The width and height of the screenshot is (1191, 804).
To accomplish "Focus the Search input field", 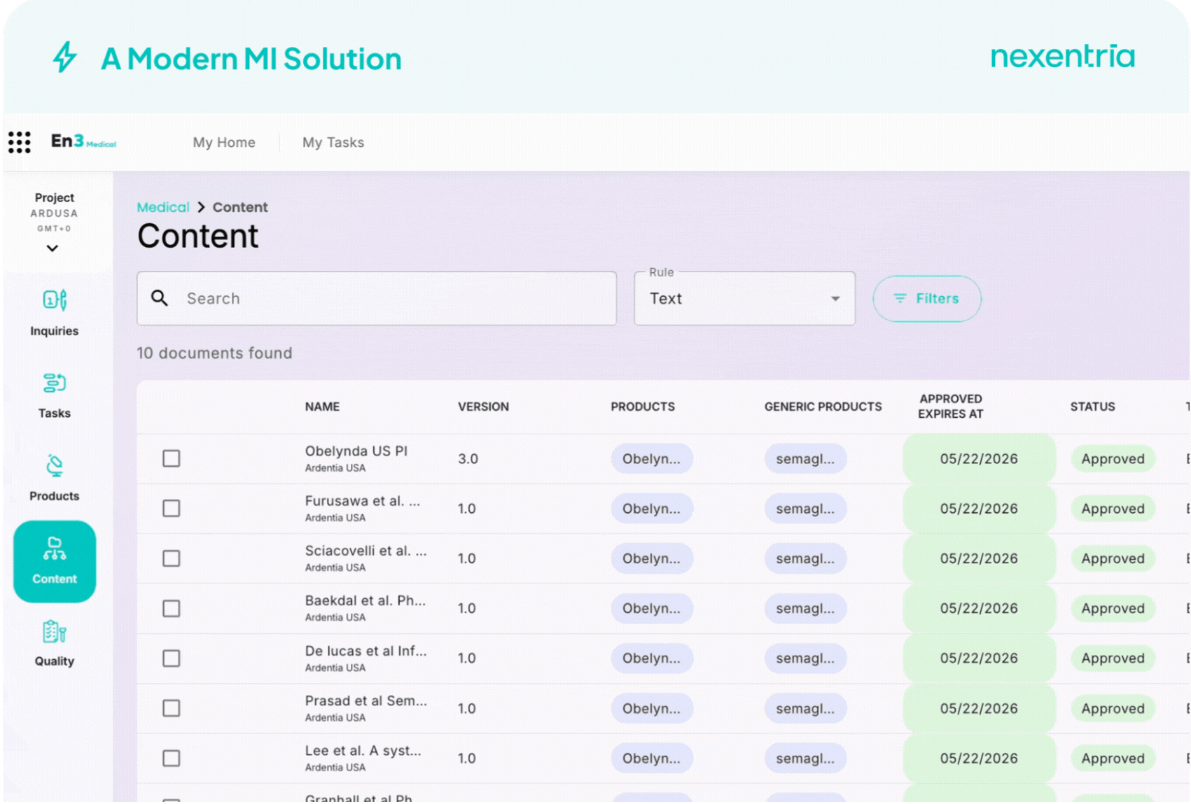I will coord(377,299).
